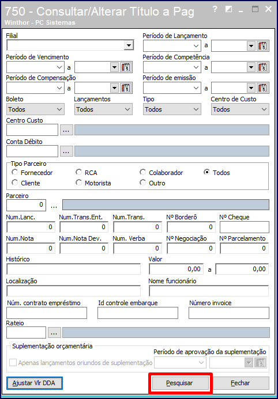Click the Localização text field
This screenshot has height=399, width=278.
click(x=73, y=291)
